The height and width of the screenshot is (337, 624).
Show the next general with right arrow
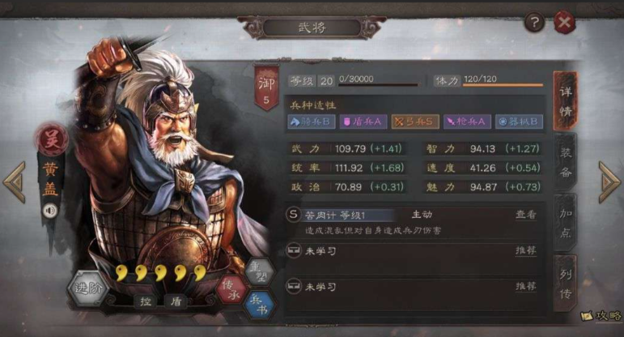coord(609,182)
